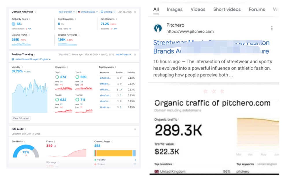This screenshot has width=296, height=177.
Task: Click the Pitchero site favicon
Action: pyautogui.click(x=158, y=28)
